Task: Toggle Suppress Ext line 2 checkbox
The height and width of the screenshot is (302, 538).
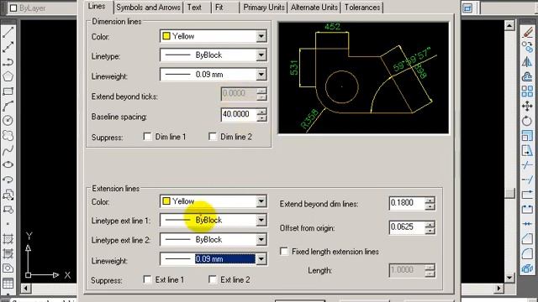Action: (213, 279)
